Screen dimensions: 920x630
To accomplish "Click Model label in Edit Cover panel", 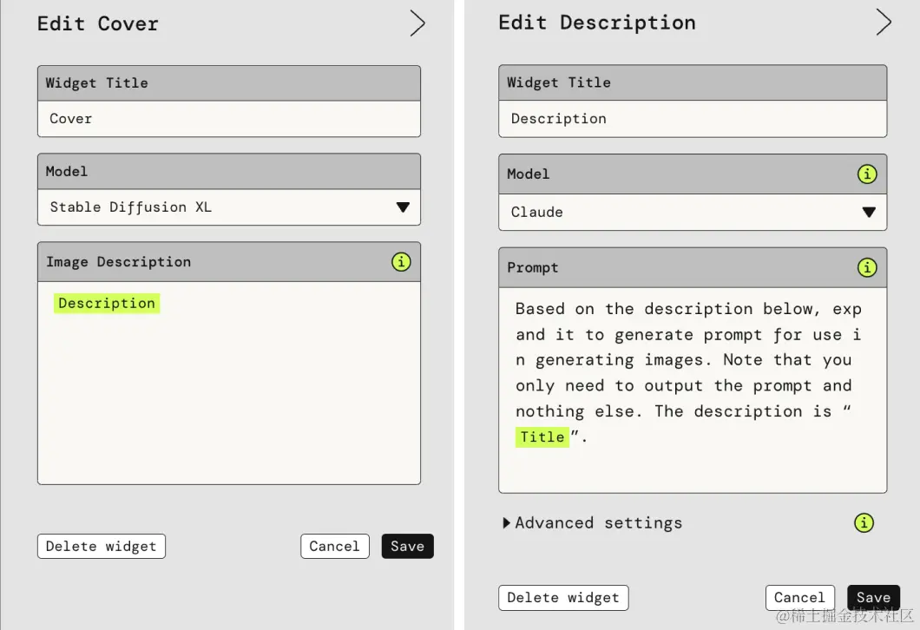I will (66, 171).
